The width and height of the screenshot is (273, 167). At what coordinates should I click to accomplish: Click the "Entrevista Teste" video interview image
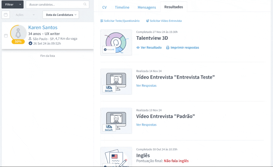[116, 82]
